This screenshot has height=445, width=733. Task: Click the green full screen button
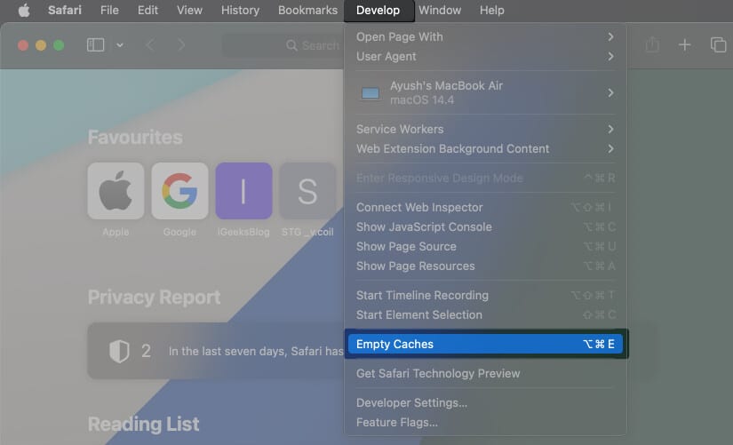point(59,45)
